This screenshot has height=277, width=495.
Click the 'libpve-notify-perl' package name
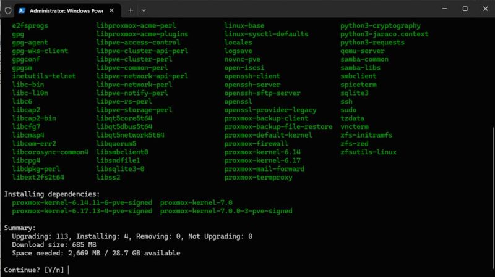132,93
